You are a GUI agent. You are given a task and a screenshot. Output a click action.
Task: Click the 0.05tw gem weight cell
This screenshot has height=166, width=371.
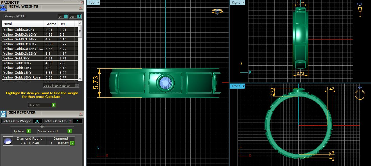point(63,143)
